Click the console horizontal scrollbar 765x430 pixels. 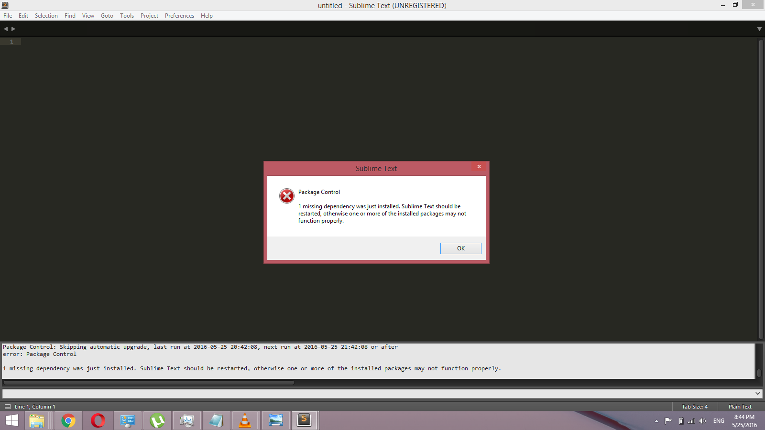click(149, 382)
